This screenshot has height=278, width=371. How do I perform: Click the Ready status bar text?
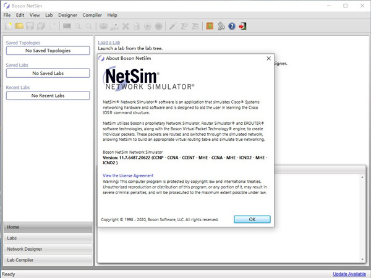[9, 274]
